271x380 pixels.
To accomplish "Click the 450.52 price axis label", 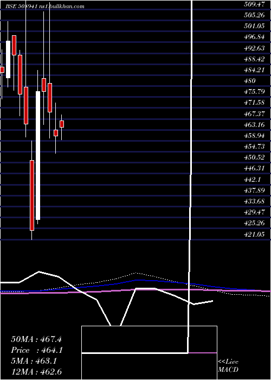I will tap(254, 157).
